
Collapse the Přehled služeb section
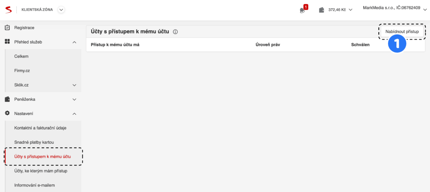[74, 42]
